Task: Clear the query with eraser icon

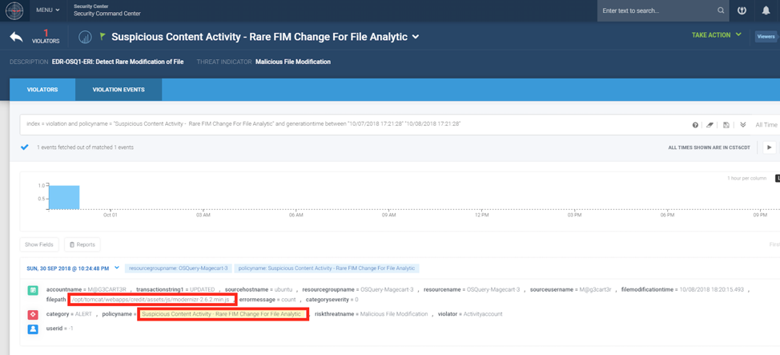Action: point(710,125)
